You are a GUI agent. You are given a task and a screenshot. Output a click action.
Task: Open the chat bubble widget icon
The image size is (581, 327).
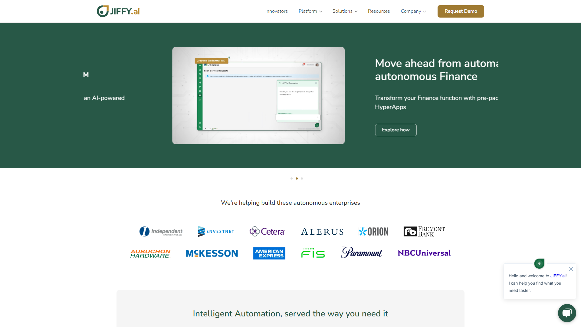click(x=567, y=313)
